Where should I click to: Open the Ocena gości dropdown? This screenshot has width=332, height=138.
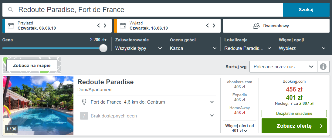tap(193, 48)
